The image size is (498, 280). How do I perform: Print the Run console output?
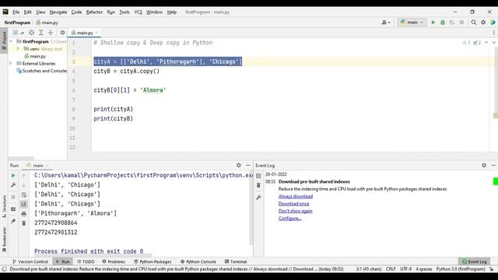(x=24, y=214)
